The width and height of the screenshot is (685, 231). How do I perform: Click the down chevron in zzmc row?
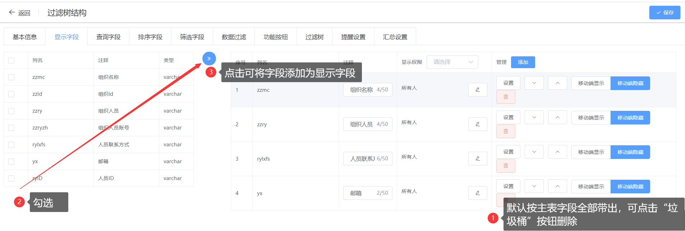(x=534, y=83)
